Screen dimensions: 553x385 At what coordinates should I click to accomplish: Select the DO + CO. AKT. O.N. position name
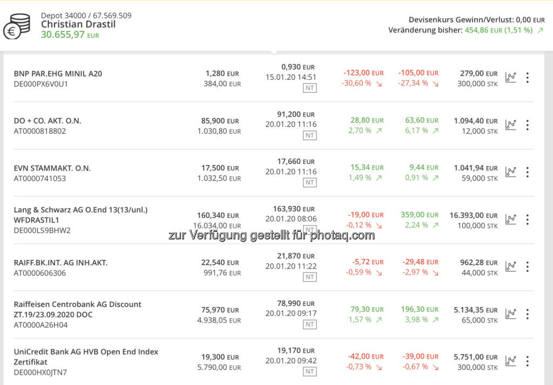point(48,121)
